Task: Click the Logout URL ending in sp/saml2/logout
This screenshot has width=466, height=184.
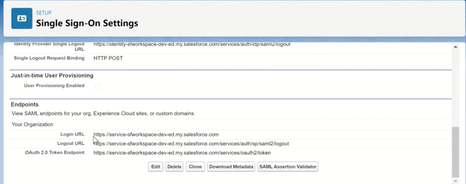Action: click(191, 144)
